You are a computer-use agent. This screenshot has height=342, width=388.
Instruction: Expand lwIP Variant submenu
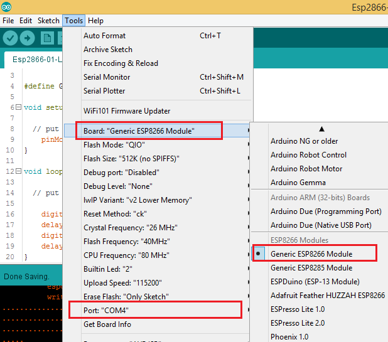158,200
